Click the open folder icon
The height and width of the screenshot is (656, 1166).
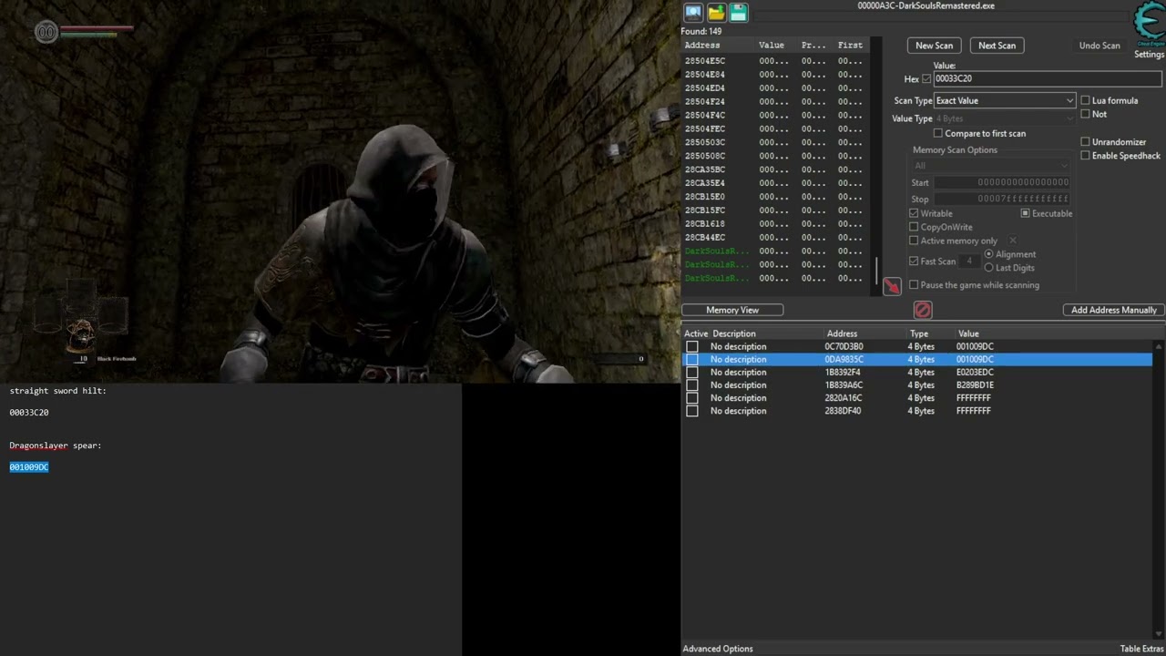click(716, 12)
